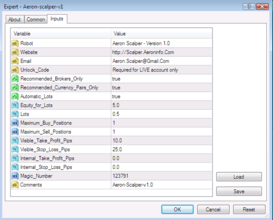Click the integer icon beside Maximum_Buy_Positions
The width and height of the screenshot is (273, 220).
click(x=15, y=123)
